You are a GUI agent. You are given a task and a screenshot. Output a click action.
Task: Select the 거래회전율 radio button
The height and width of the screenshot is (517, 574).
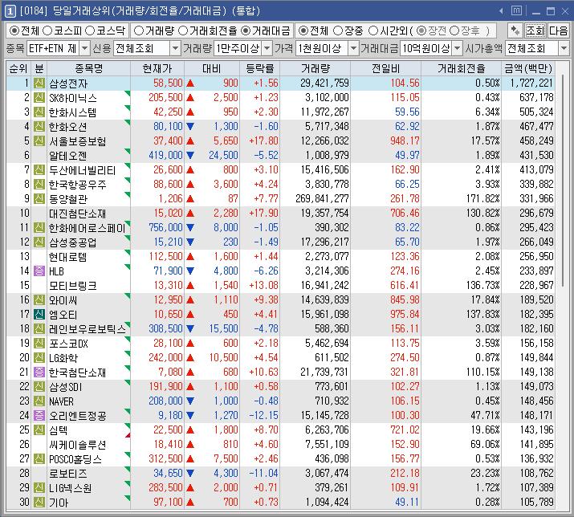coord(183,31)
